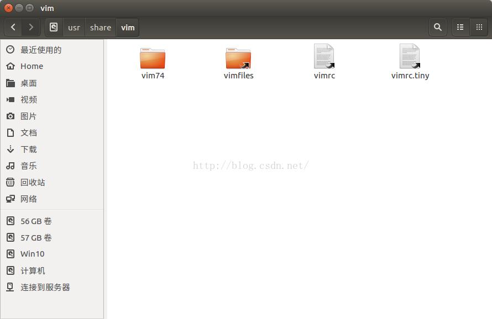Click the drive icon beside 56 GB 卷
The width and height of the screenshot is (492, 319).
(x=11, y=221)
